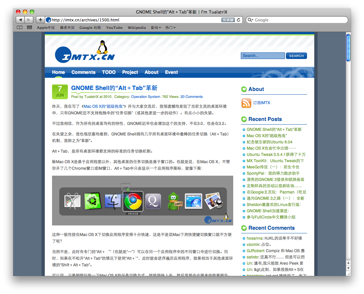Expand 热门 bookmarks dropdown
This screenshot has width=364, height=294.
170,28
